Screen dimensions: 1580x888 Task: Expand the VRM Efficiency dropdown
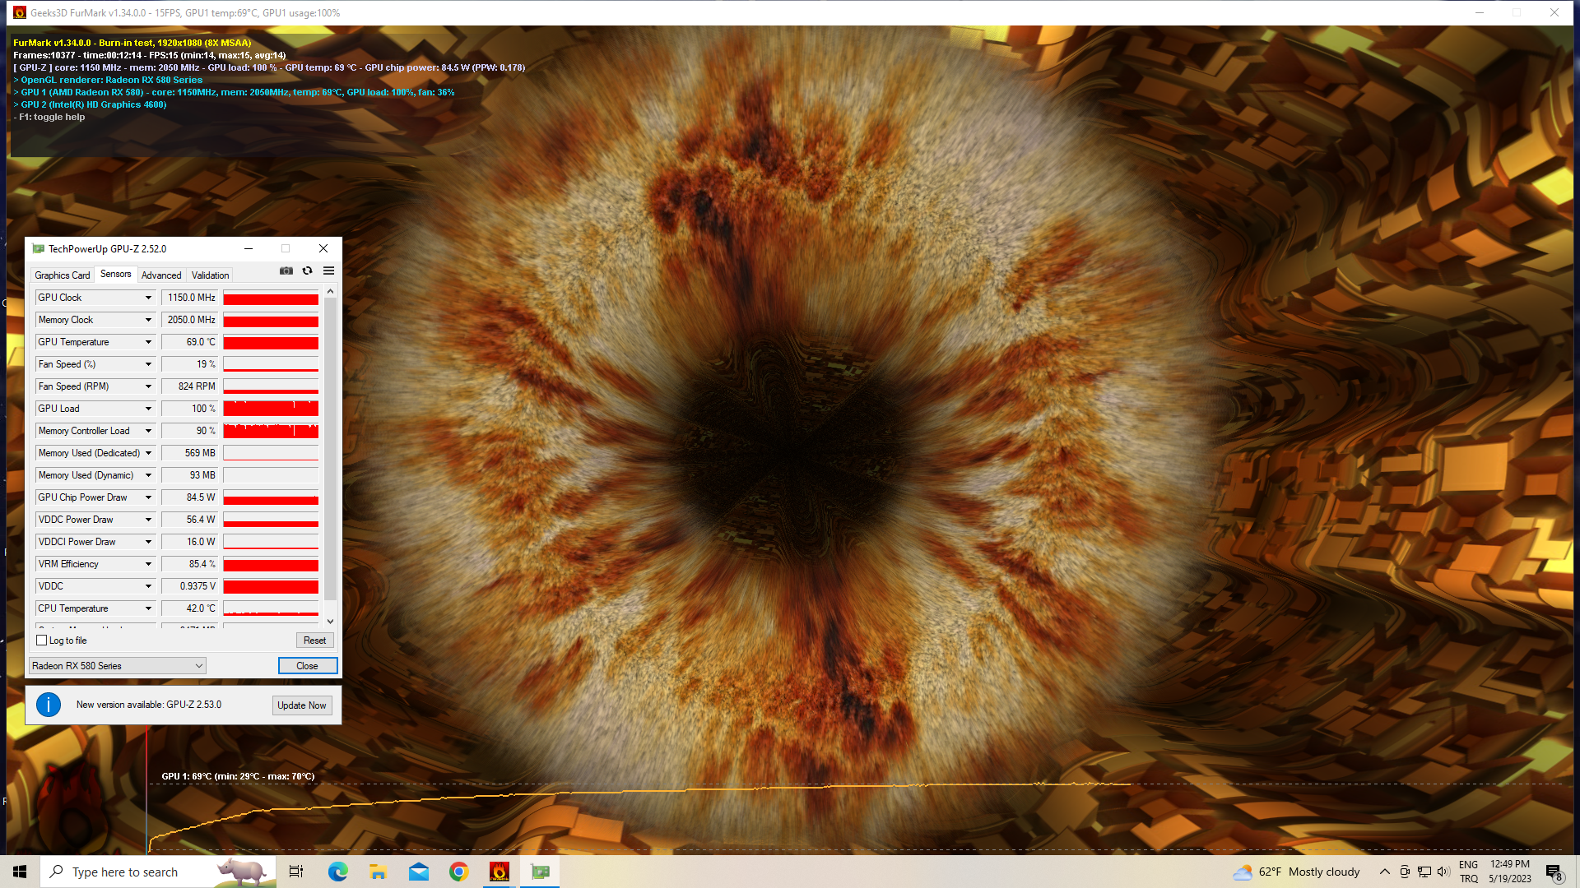pos(149,564)
